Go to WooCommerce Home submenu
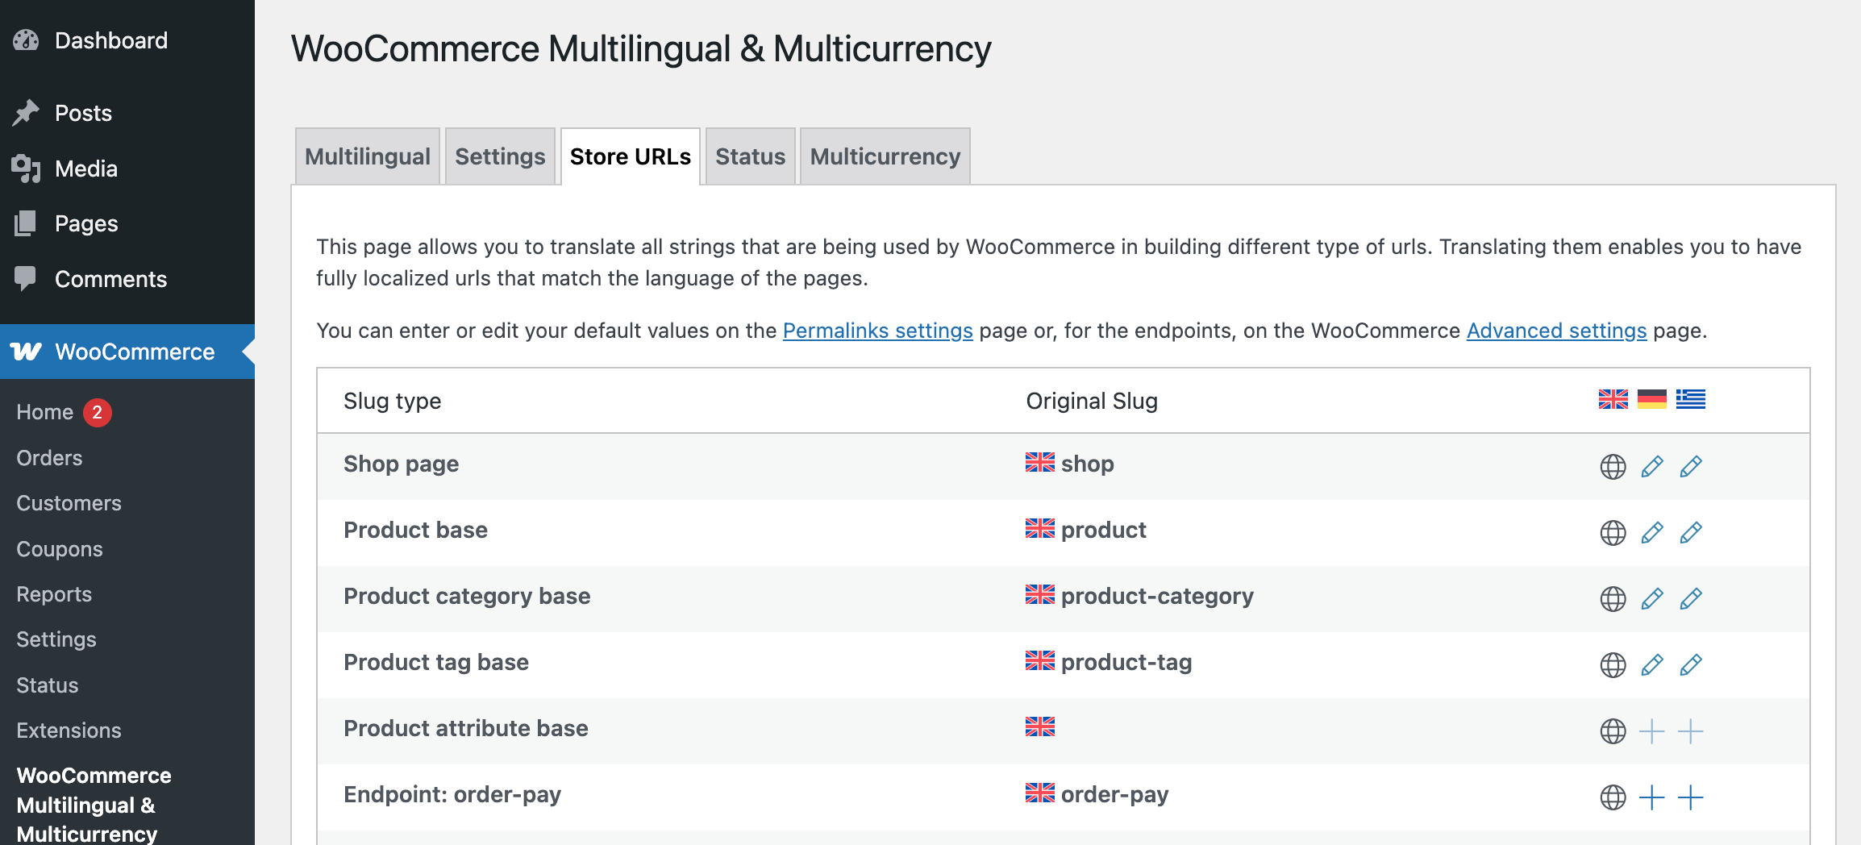 click(x=45, y=412)
